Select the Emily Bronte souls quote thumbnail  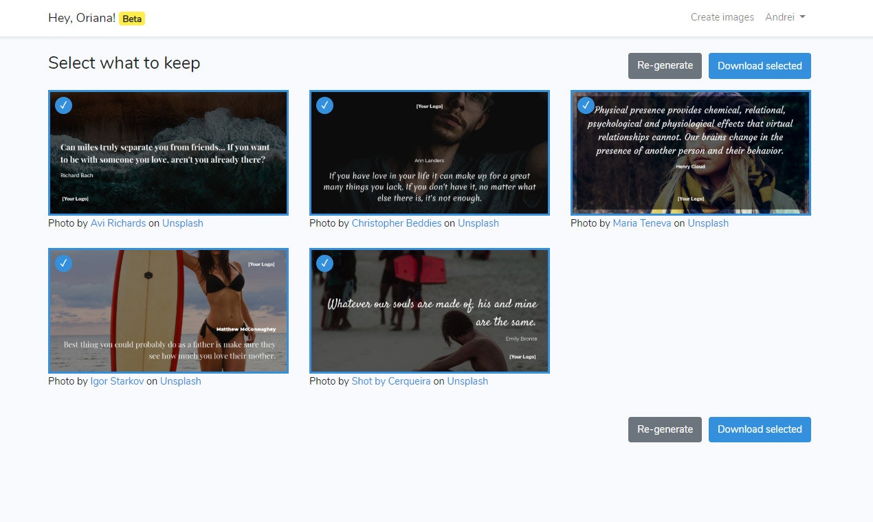430,310
